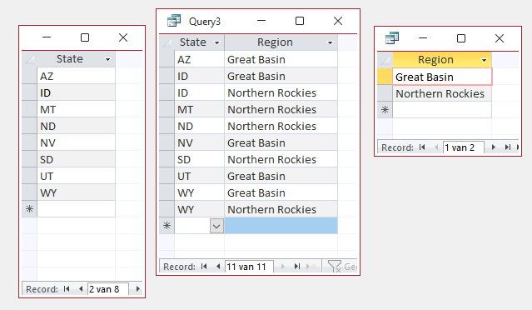Click row selector for MT in State window
The width and height of the screenshot is (532, 310).
tap(29, 109)
